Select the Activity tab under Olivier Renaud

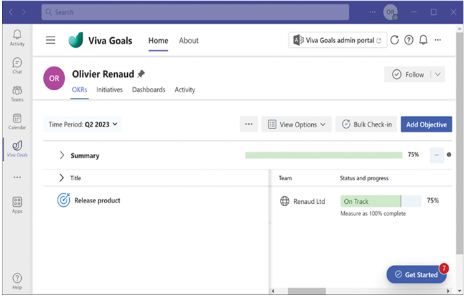pyautogui.click(x=185, y=90)
